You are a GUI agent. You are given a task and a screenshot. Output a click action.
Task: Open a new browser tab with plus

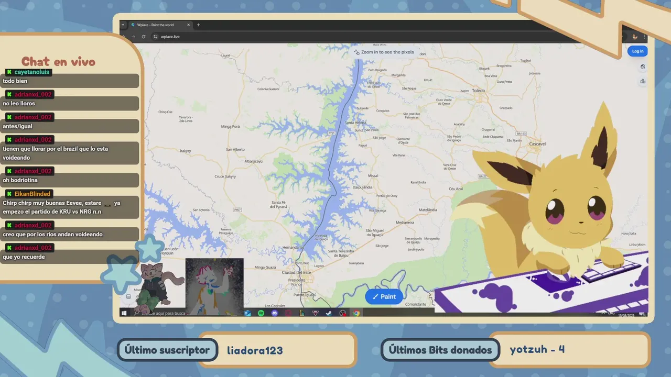198,25
